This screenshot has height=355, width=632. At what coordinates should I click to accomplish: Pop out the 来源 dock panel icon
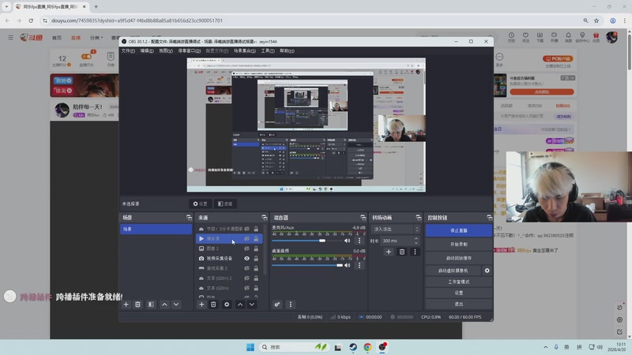pyautogui.click(x=265, y=218)
